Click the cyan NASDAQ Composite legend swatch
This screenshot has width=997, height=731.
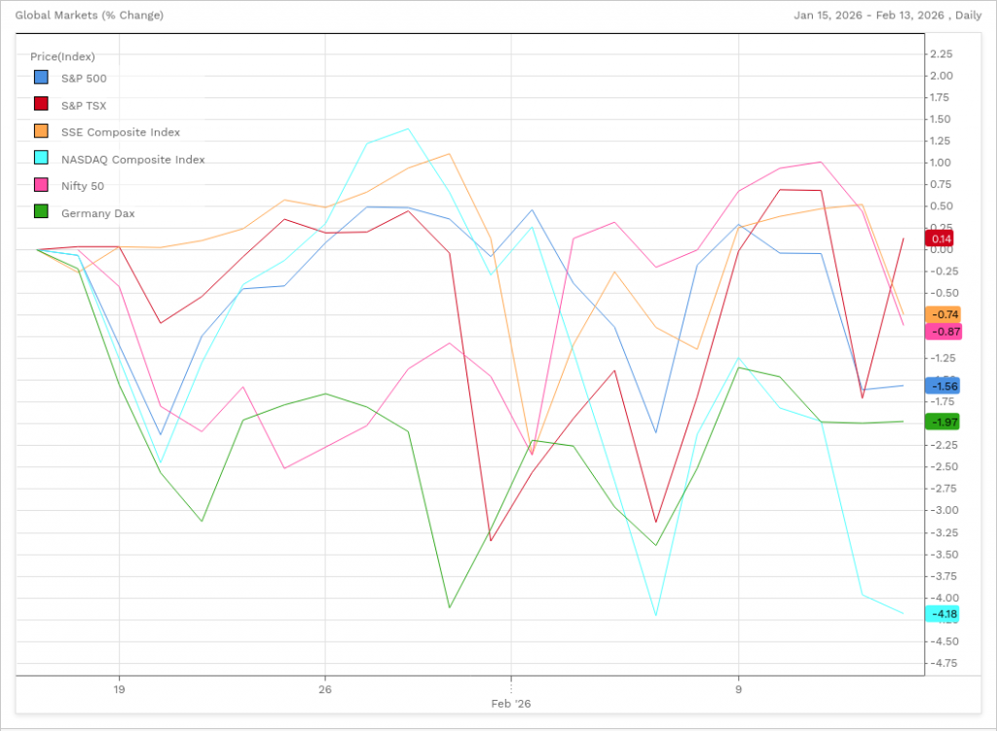(41, 160)
